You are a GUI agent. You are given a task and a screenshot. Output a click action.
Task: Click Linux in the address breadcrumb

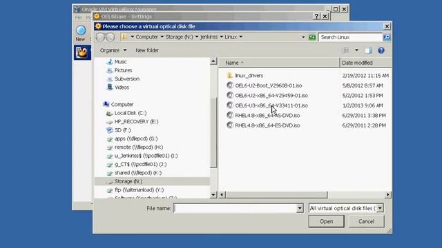231,37
